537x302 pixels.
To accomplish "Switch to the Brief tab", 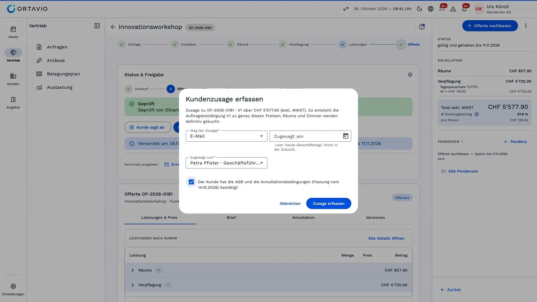I will [x=231, y=217].
